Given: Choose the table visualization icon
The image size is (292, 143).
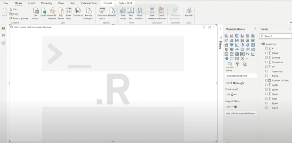Looking at the screenshot, I should (x=231, y=54).
